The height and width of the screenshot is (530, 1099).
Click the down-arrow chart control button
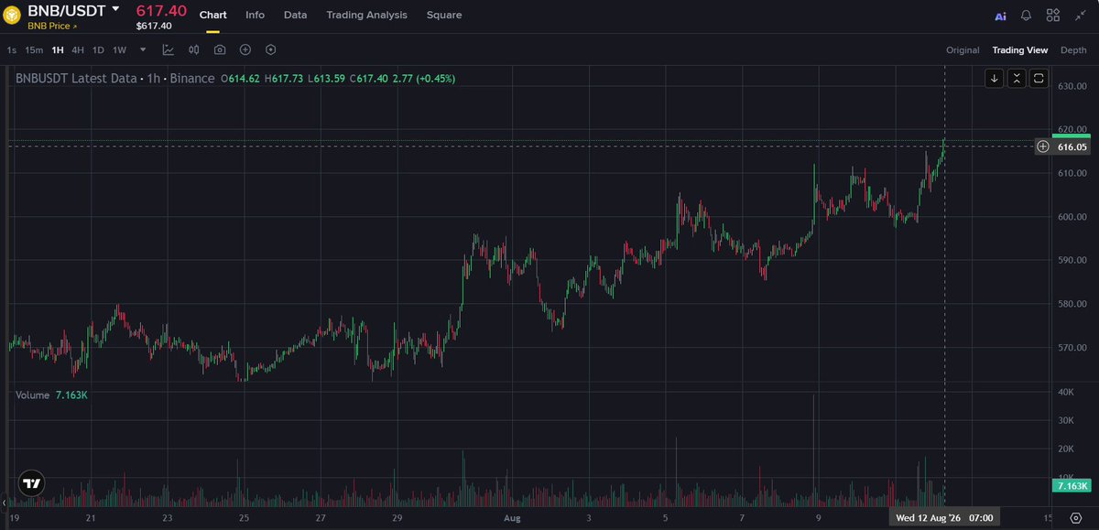[995, 79]
